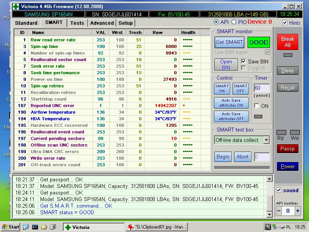Click the Passp button
This screenshot has width=309, height=232.
(287, 149)
